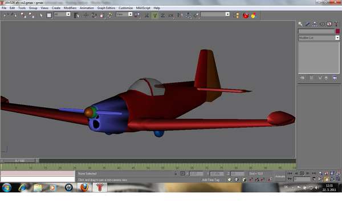342x223 pixels.
Task: Toggle the 3D Snap button
Action: (x=251, y=180)
